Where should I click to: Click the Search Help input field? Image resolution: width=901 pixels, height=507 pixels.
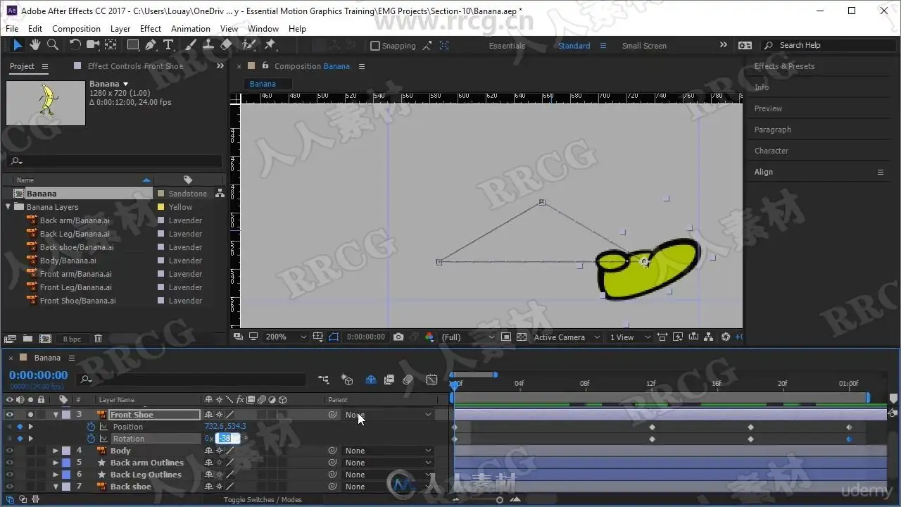point(831,45)
